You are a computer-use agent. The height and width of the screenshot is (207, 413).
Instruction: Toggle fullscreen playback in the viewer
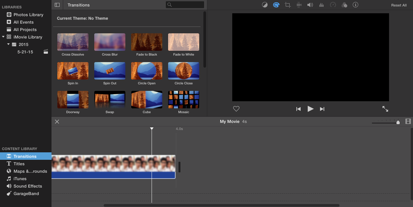coord(385,109)
